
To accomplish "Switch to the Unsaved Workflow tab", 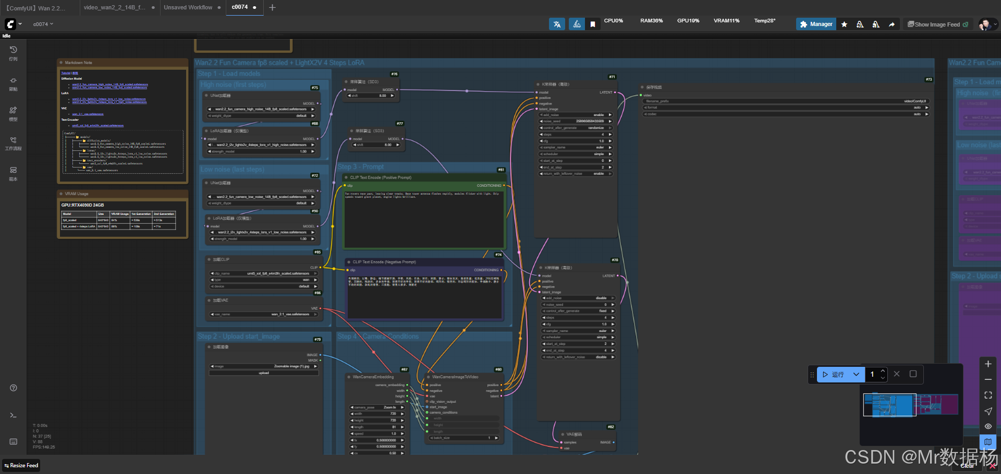I will pyautogui.click(x=188, y=7).
